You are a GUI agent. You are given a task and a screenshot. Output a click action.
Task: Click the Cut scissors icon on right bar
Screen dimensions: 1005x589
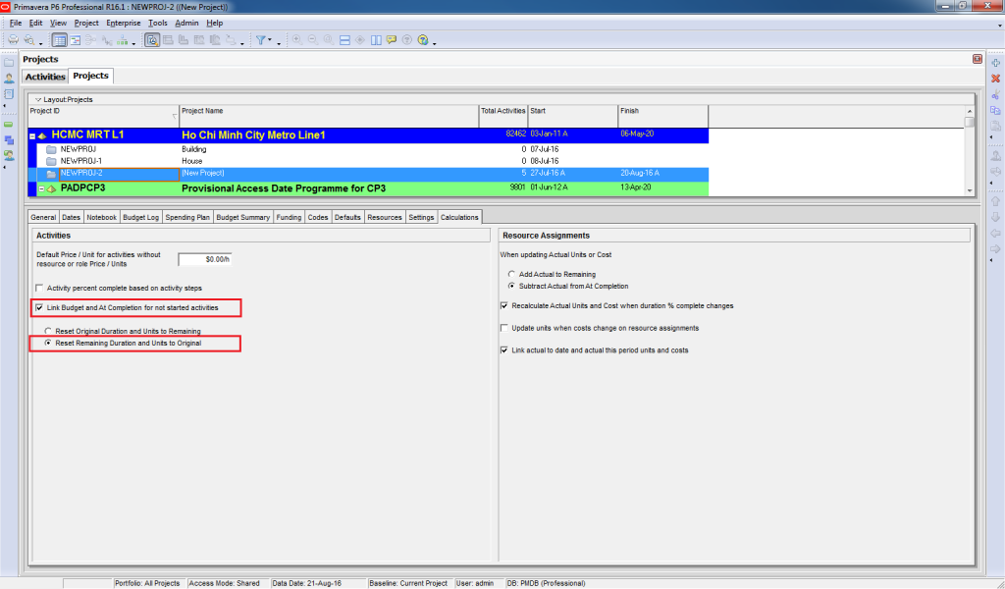tap(995, 95)
